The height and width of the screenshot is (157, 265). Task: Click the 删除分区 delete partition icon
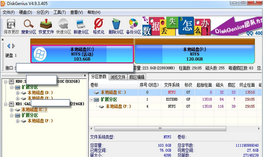tap(116, 26)
